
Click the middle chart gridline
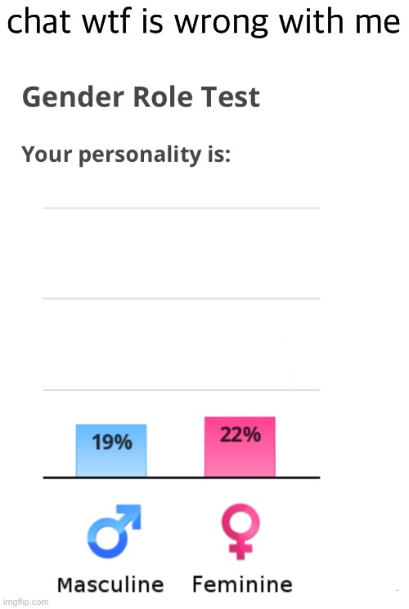[182, 298]
